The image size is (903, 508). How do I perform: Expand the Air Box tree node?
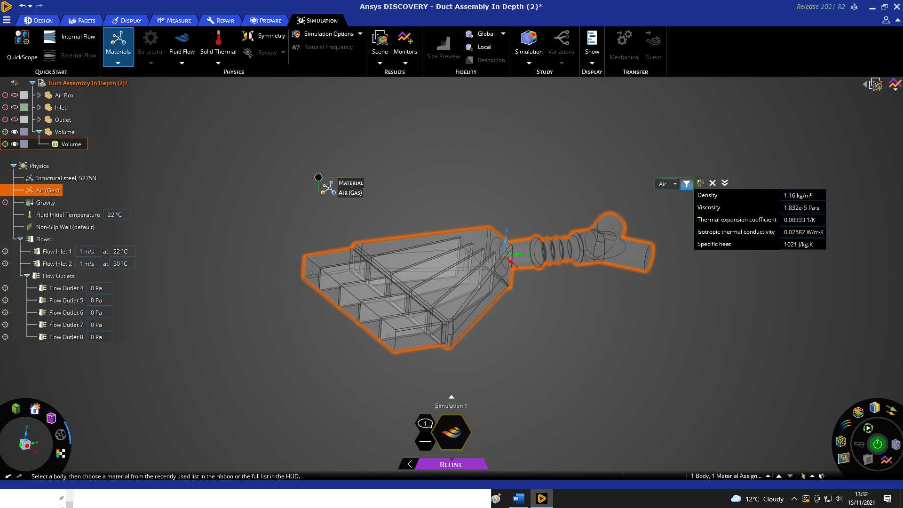40,95
